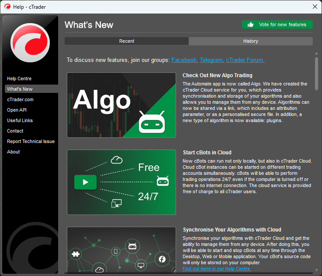Click the cloud icon in cBots image
Image resolution: width=322 pixels, height=276 pixels.
117,160
